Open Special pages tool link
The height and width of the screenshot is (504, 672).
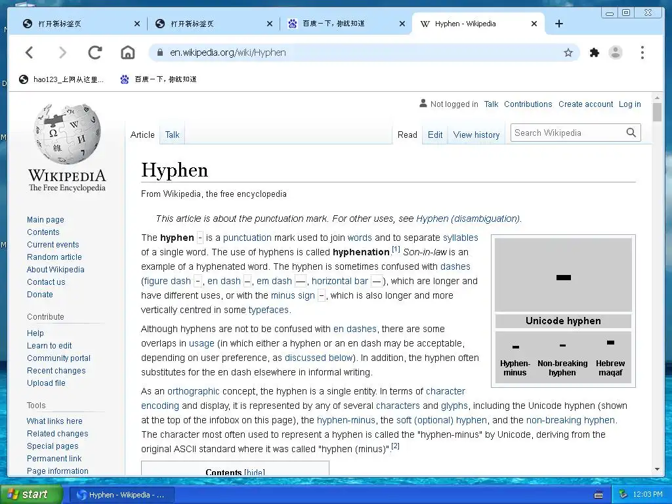click(52, 446)
